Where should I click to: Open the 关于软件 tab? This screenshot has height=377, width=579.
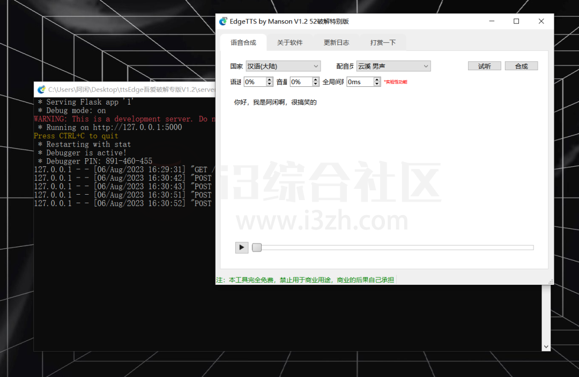[290, 42]
